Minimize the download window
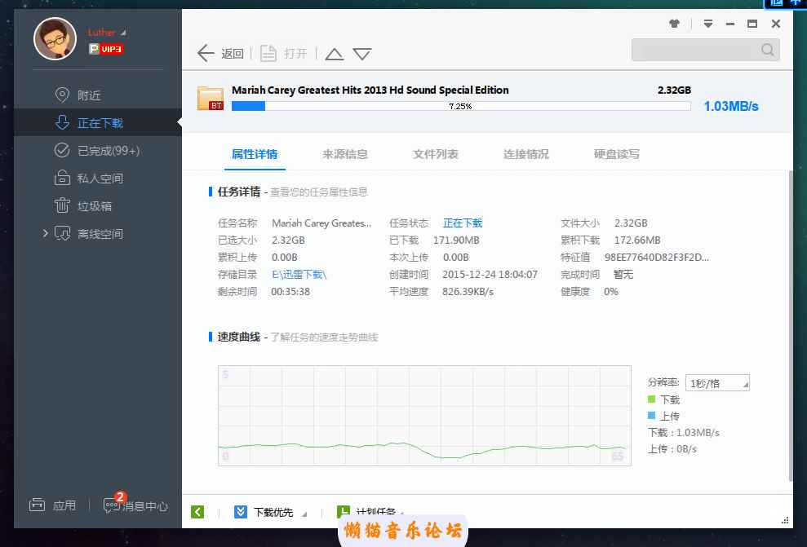Screen dimensions: 807x547 (729, 24)
